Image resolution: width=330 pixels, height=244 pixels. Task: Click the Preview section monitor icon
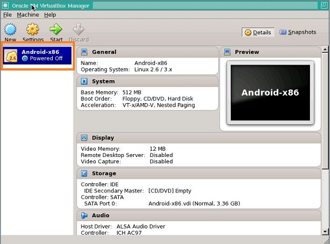(x=227, y=52)
